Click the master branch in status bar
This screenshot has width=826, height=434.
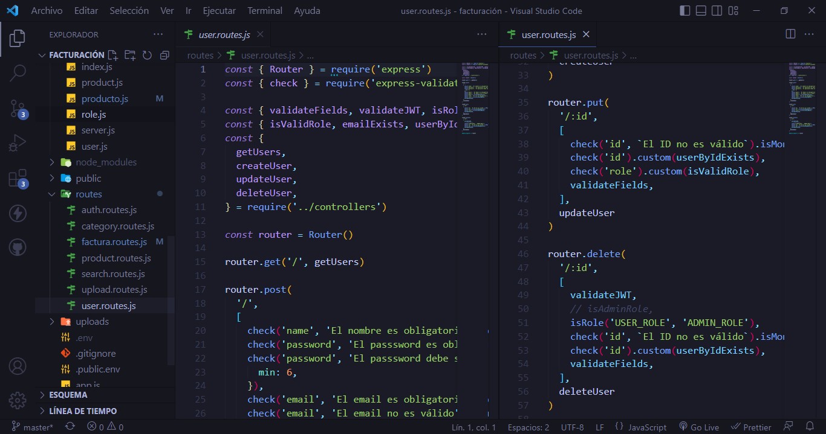click(33, 427)
